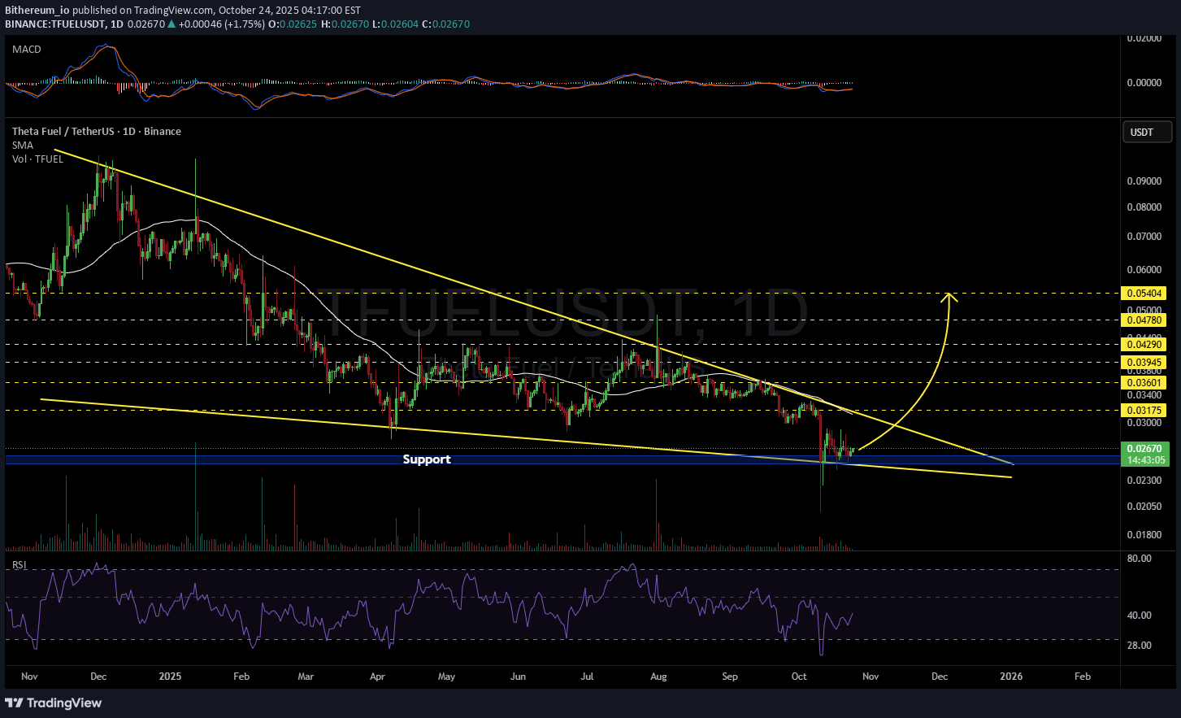Select the 0.03601 price level label
Viewport: 1181px width, 718px height.
1143,383
